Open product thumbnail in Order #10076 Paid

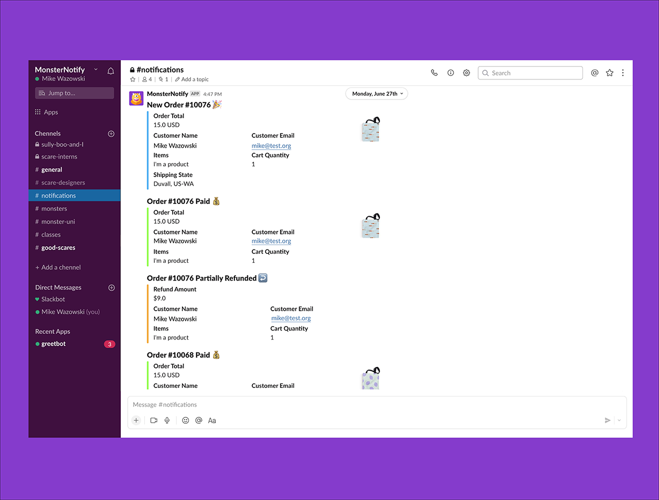pyautogui.click(x=371, y=226)
